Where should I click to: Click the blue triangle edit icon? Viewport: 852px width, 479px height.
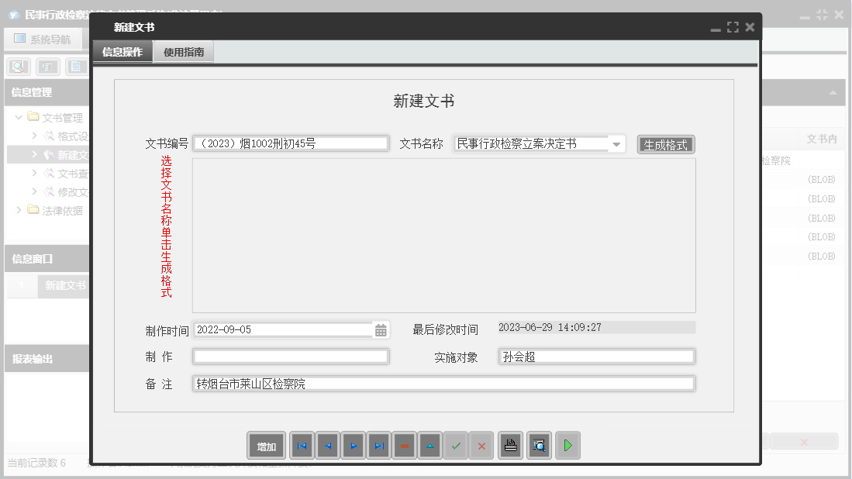pos(429,445)
